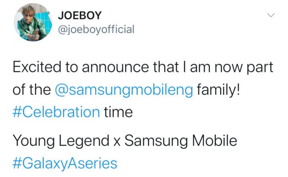Click the word "time" after #Celebration
288x177 pixels.
(x=118, y=112)
